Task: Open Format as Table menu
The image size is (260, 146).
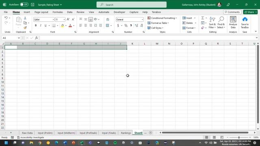Action: (158, 23)
